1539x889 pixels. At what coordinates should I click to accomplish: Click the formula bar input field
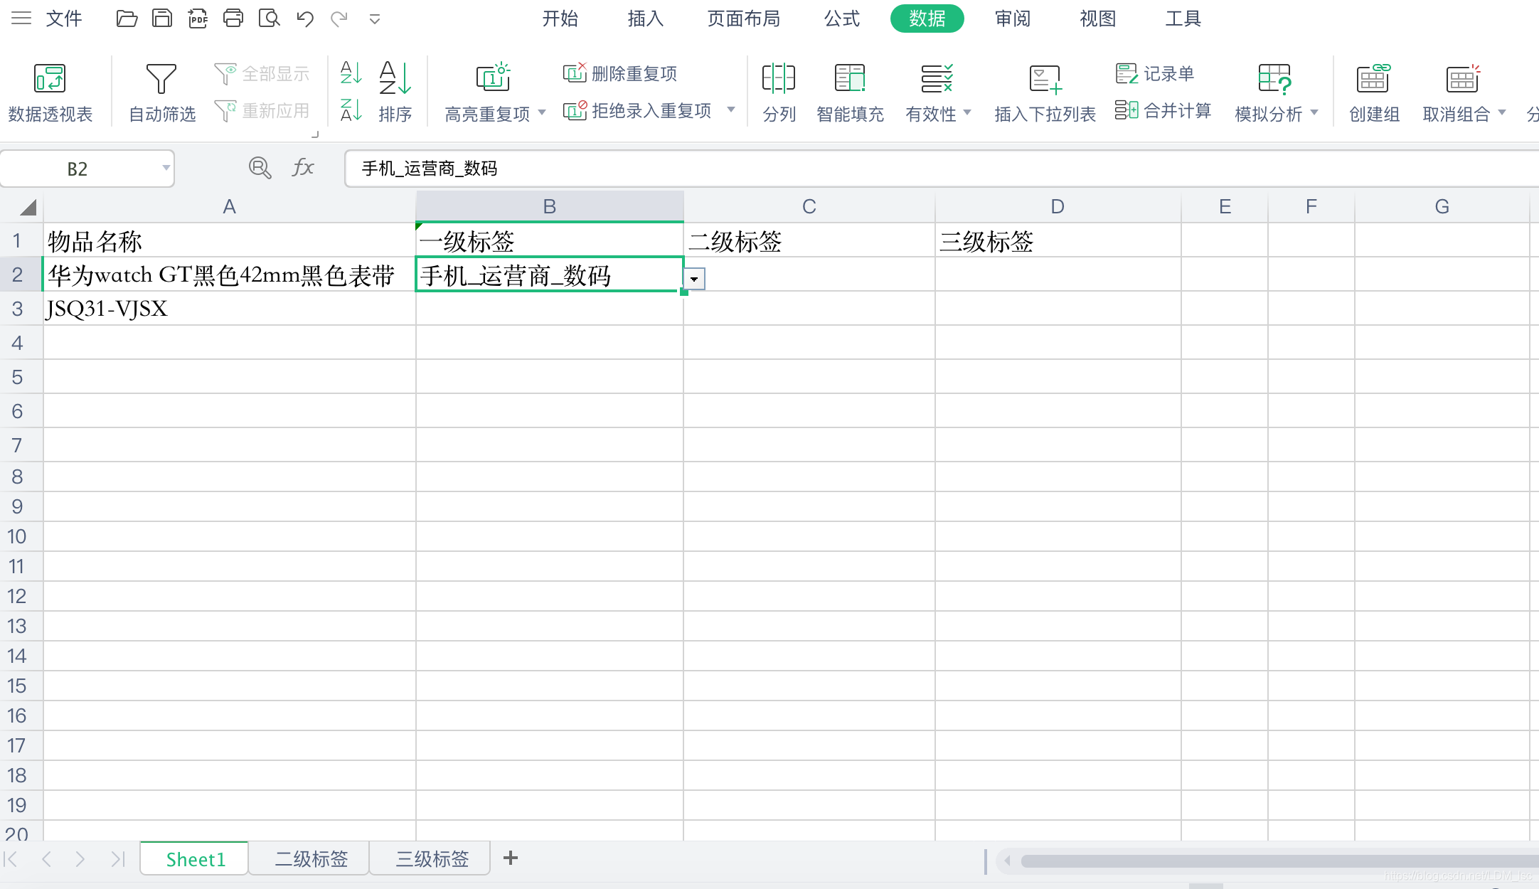[x=942, y=169]
